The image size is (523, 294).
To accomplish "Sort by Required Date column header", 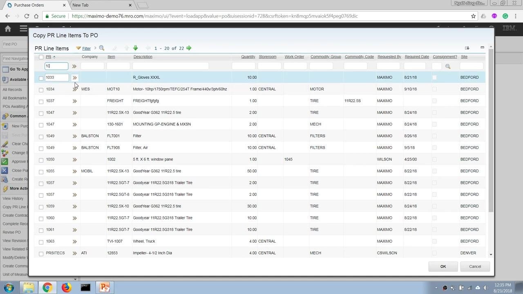I will (x=417, y=57).
